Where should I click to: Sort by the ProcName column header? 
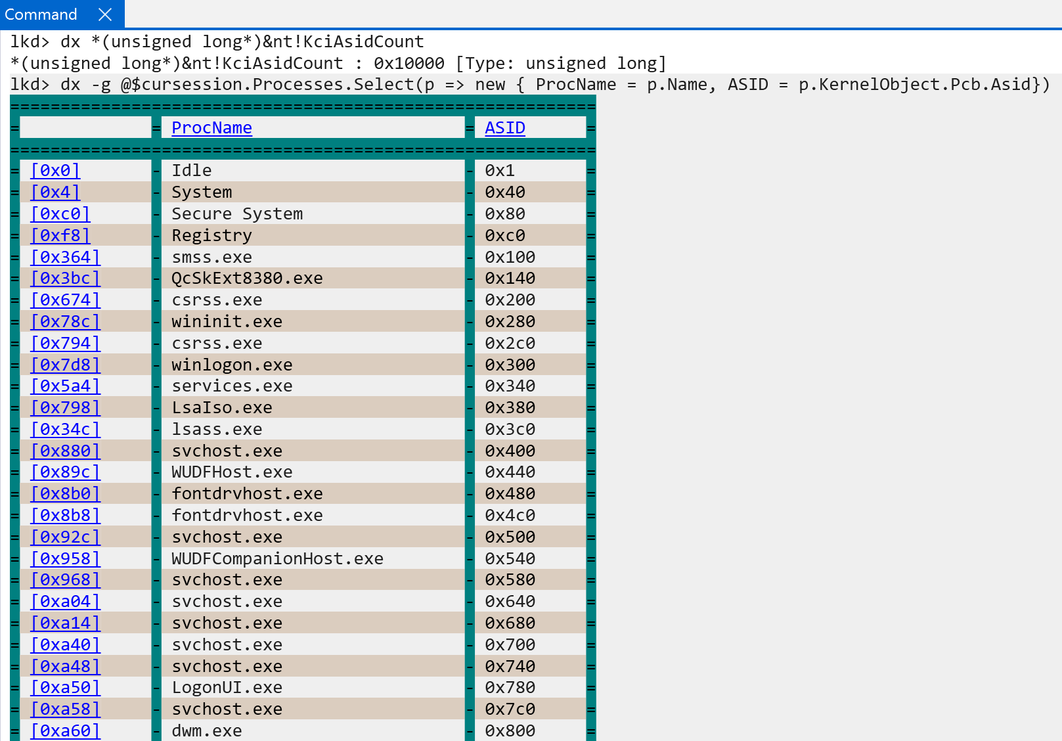tap(211, 128)
